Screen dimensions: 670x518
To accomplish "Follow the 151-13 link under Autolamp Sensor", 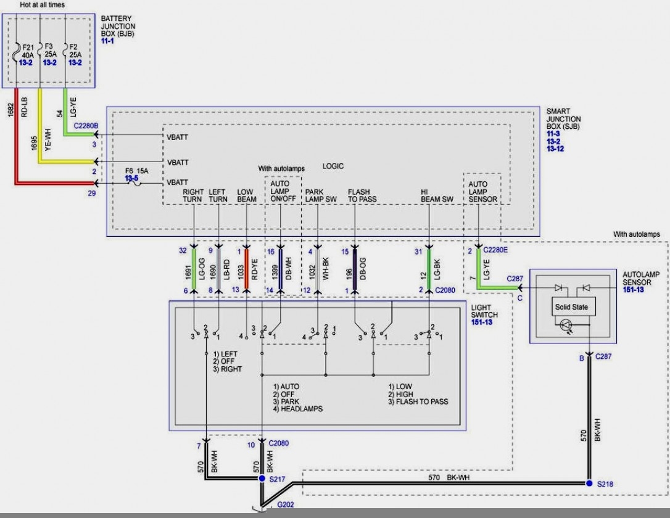I will click(x=633, y=290).
